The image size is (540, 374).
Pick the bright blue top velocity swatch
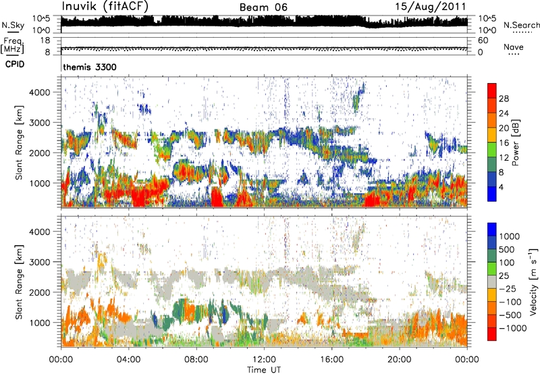(x=492, y=230)
